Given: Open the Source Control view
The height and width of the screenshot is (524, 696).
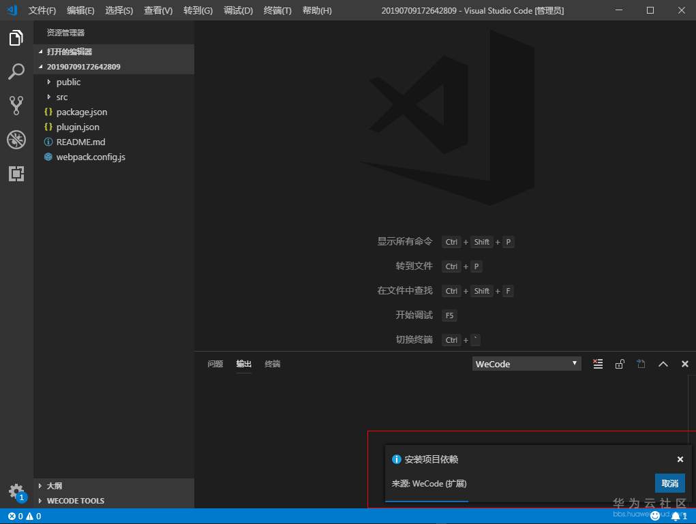Looking at the screenshot, I should [16, 106].
